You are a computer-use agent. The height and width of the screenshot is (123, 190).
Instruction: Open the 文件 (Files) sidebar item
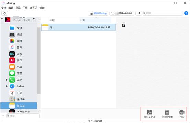coord(19,28)
